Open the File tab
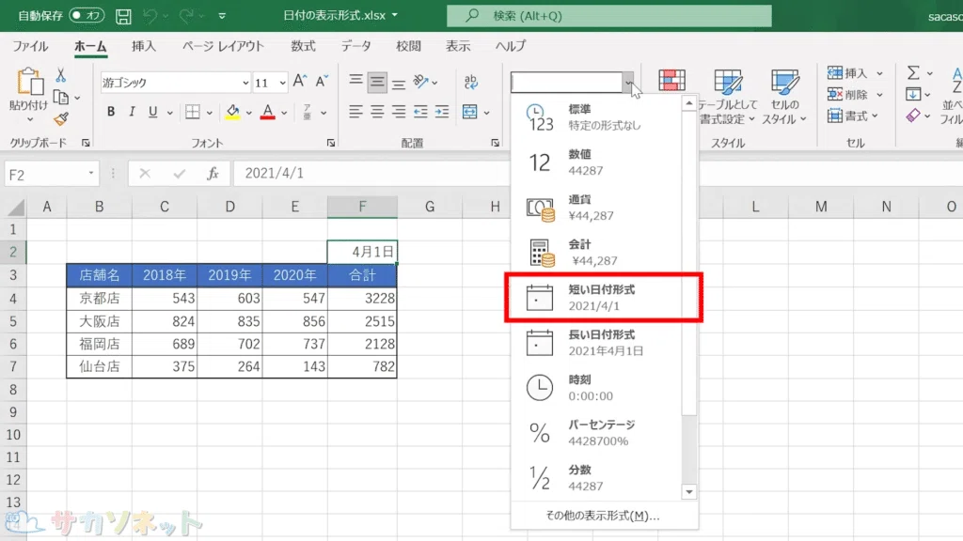Viewport: 963px width, 541px height. coord(30,47)
